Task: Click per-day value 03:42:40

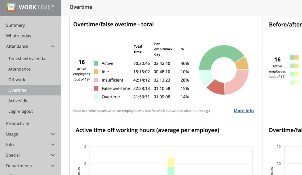Action: click(162, 64)
